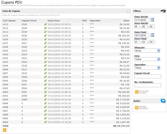Click the Operador column header
Viewport: 167px width, 134px height.
pos(95,21)
